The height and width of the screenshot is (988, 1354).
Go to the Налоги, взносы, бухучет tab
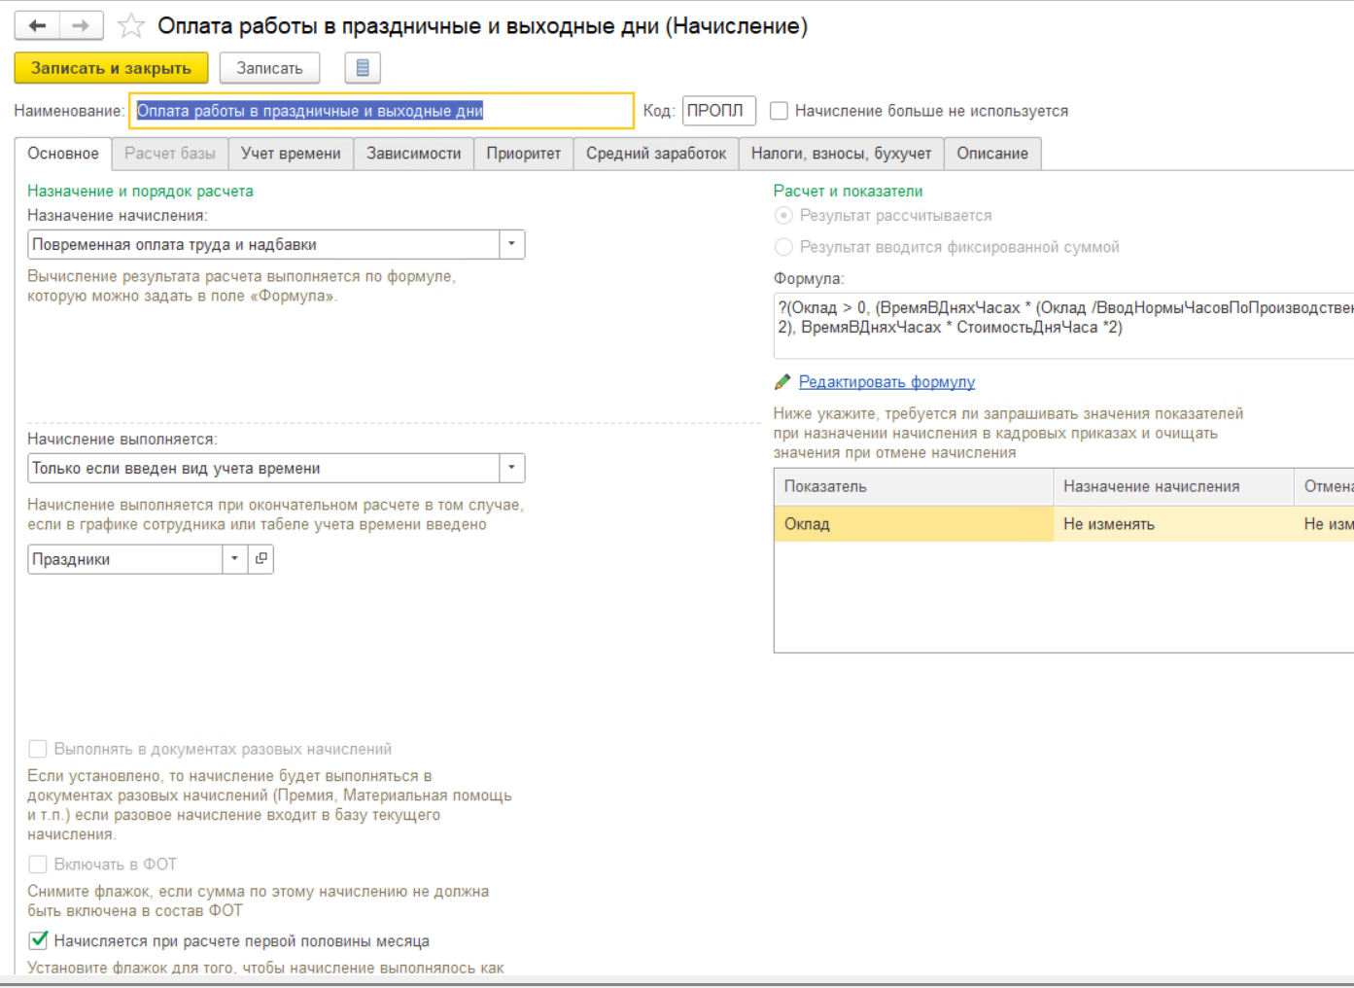(x=841, y=154)
